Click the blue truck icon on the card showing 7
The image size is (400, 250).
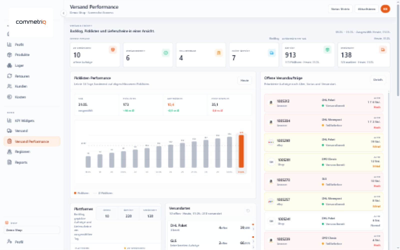point(272,53)
